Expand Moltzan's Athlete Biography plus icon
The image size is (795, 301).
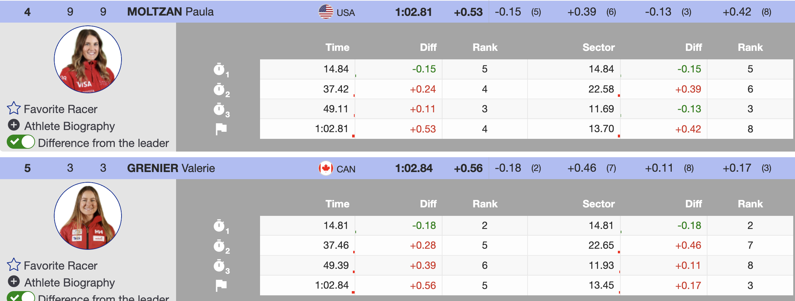coord(14,125)
